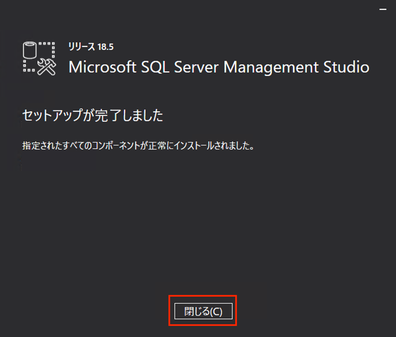Select the database cylinder graphic in the logo
Image resolution: width=396 pixels, height=337 pixels.
(x=29, y=49)
